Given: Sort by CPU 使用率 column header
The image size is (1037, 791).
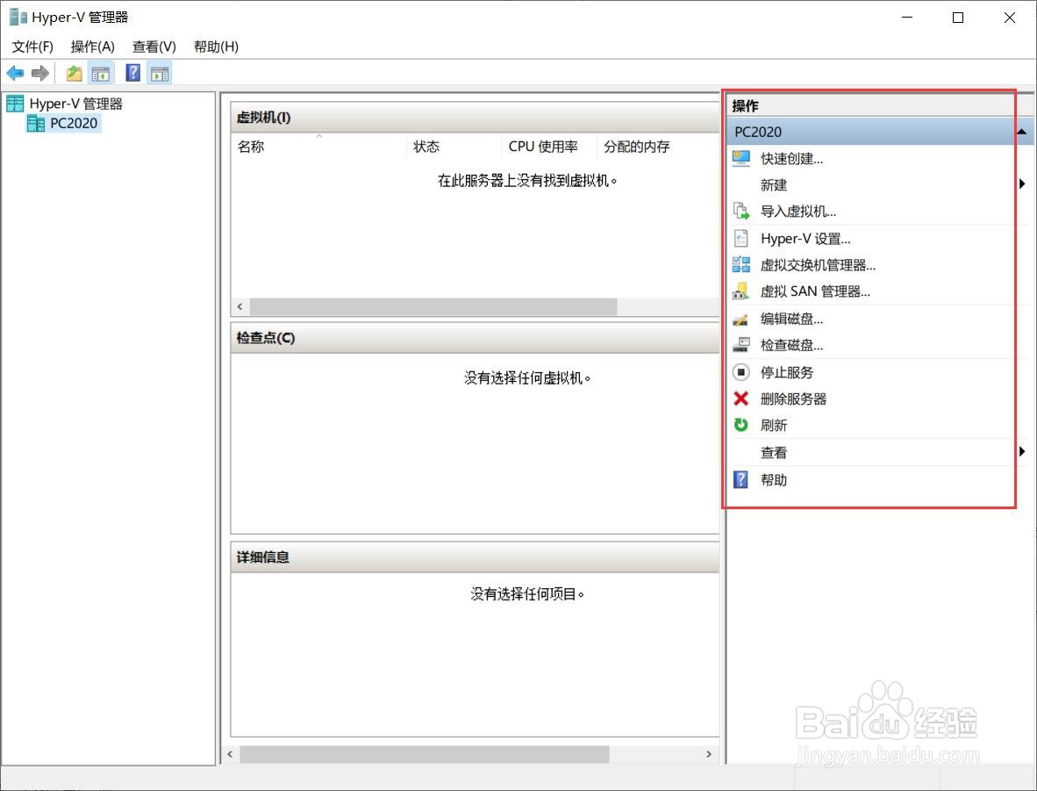Looking at the screenshot, I should (549, 147).
